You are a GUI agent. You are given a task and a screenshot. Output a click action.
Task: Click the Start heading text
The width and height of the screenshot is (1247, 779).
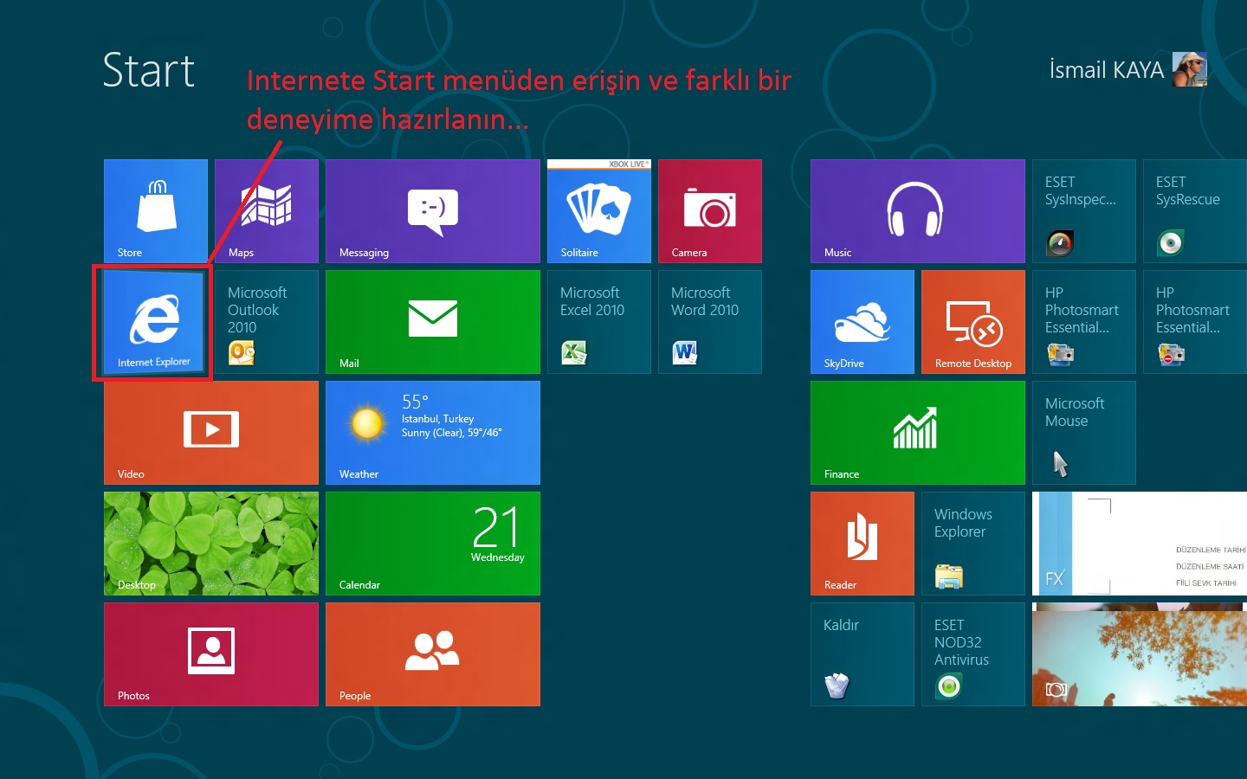pos(148,70)
